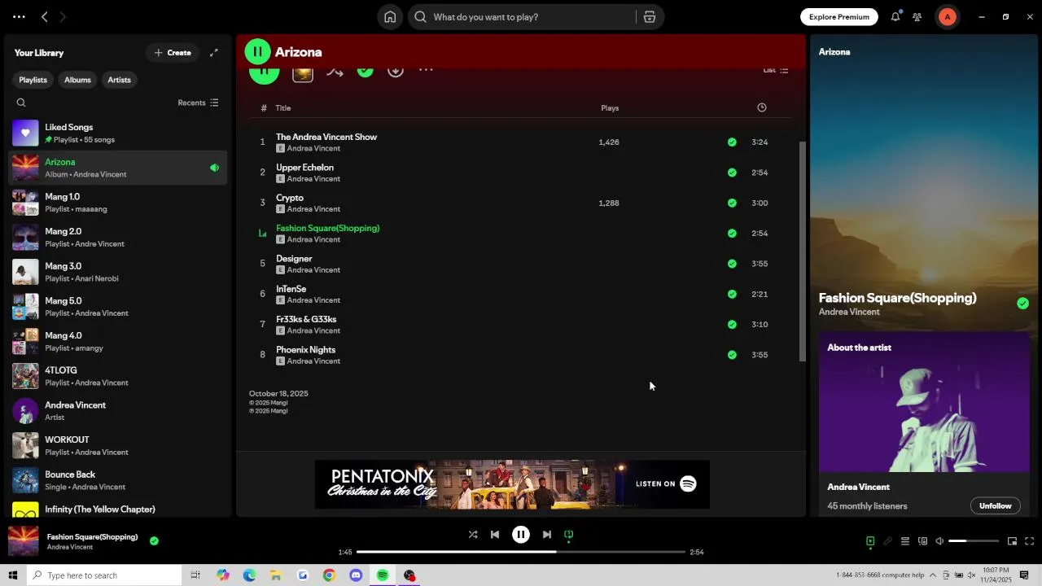Open Friend Activity icon
Image resolution: width=1042 pixels, height=586 pixels.
tap(917, 17)
